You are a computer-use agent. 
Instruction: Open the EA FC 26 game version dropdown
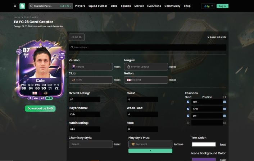[65, 6]
